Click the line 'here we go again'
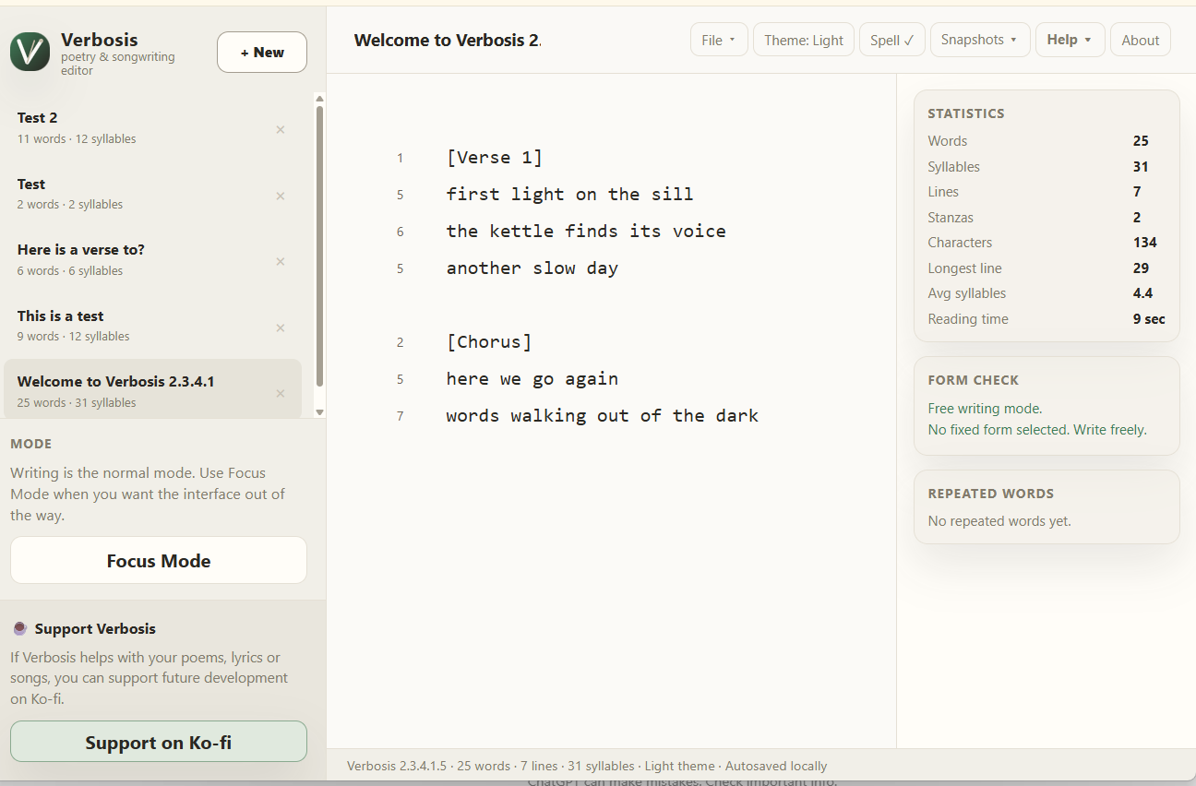 (x=532, y=379)
